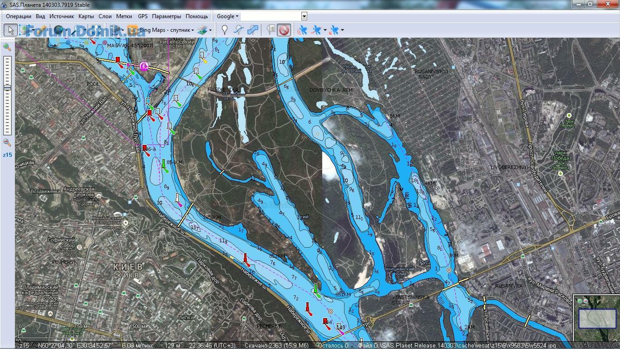The width and height of the screenshot is (620, 349).
Task: Open the Параметры menu
Action: coord(167,16)
